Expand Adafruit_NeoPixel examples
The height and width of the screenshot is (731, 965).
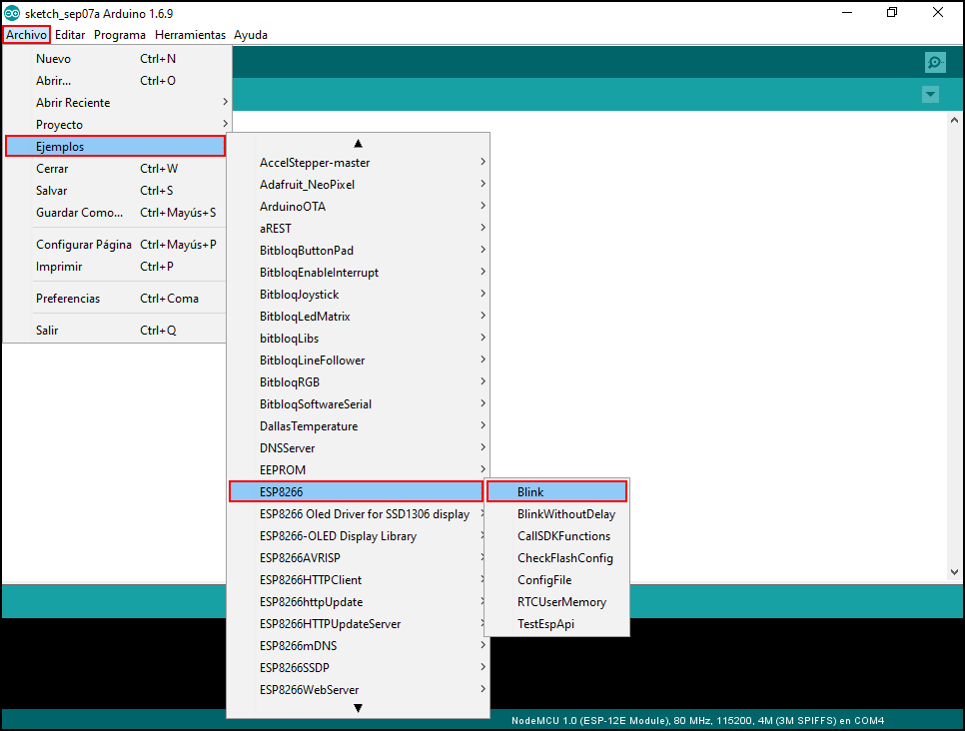359,185
